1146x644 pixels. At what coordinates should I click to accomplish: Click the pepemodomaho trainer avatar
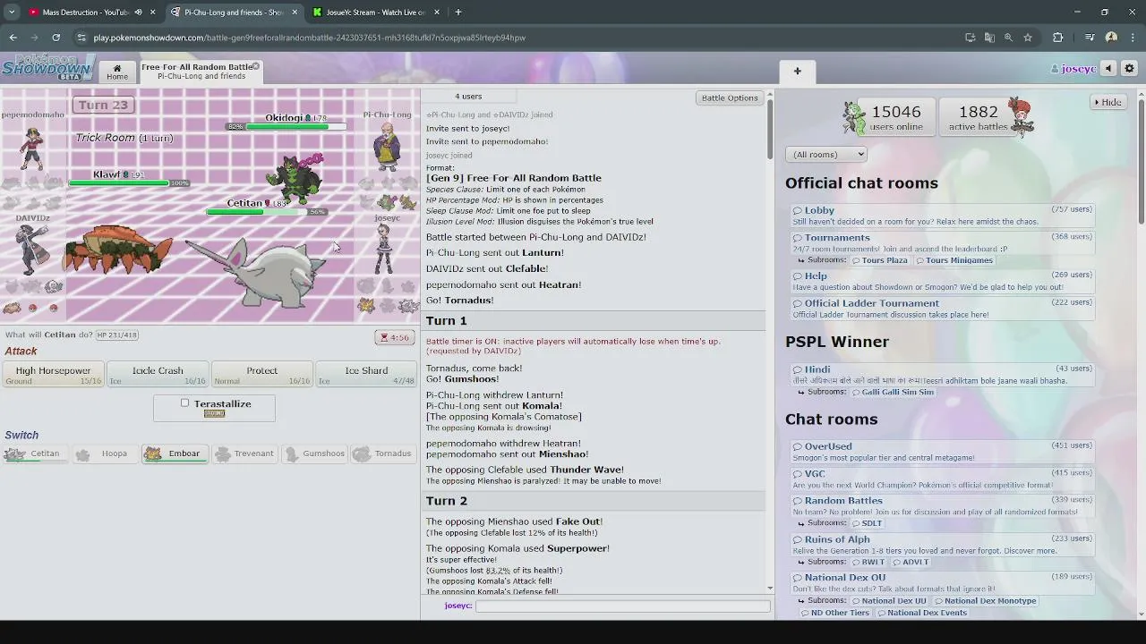[x=32, y=148]
